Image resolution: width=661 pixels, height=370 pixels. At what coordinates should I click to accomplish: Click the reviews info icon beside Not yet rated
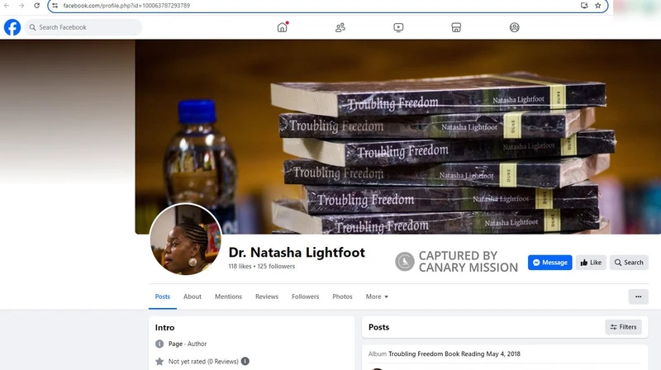[x=245, y=361]
